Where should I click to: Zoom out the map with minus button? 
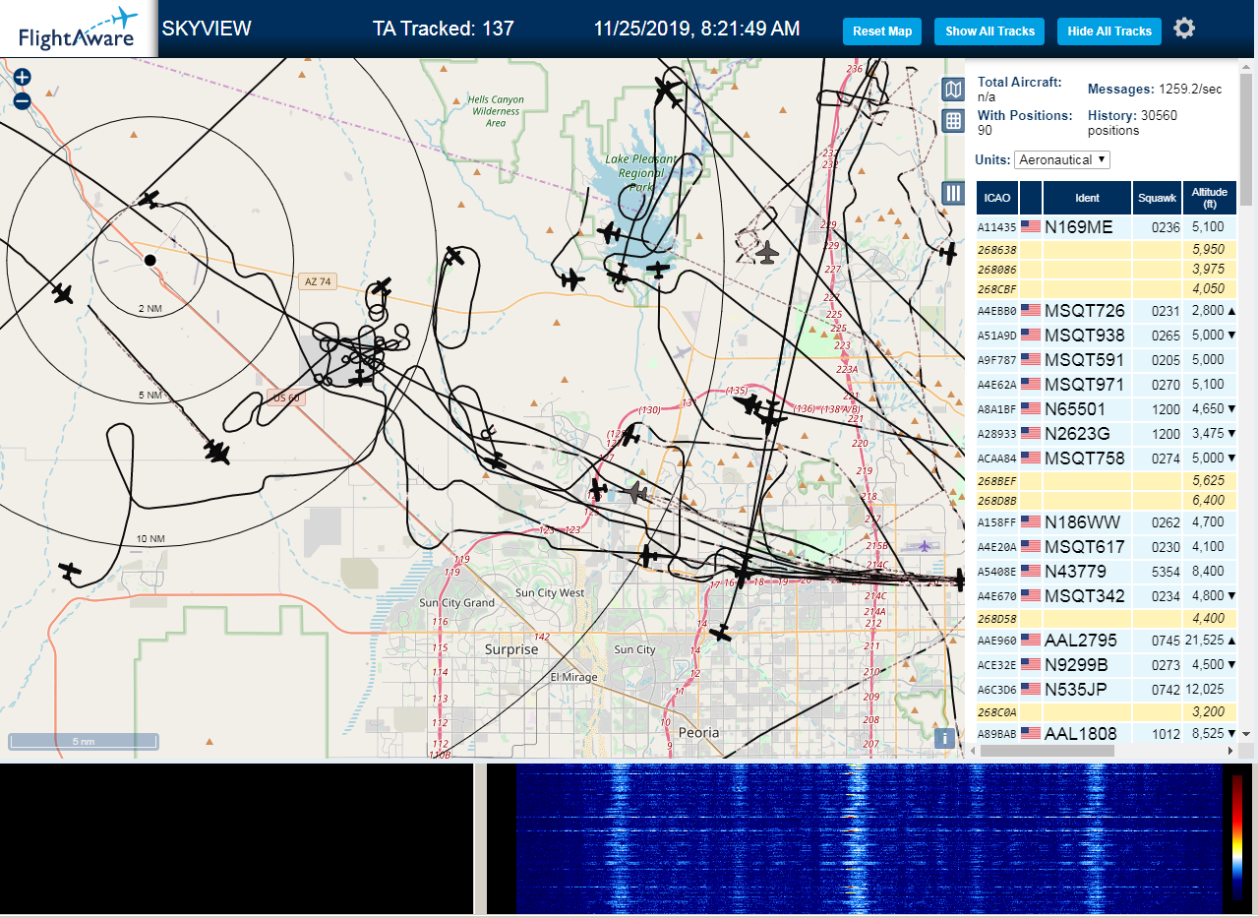coord(23,100)
